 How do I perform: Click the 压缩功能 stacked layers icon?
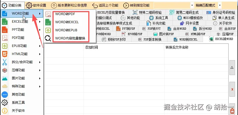coord(5,70)
